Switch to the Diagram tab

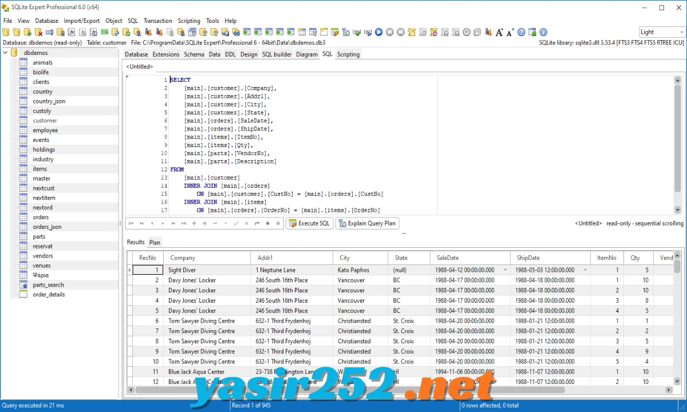tap(307, 54)
